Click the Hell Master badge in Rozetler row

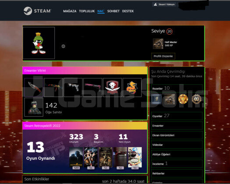click(170, 99)
